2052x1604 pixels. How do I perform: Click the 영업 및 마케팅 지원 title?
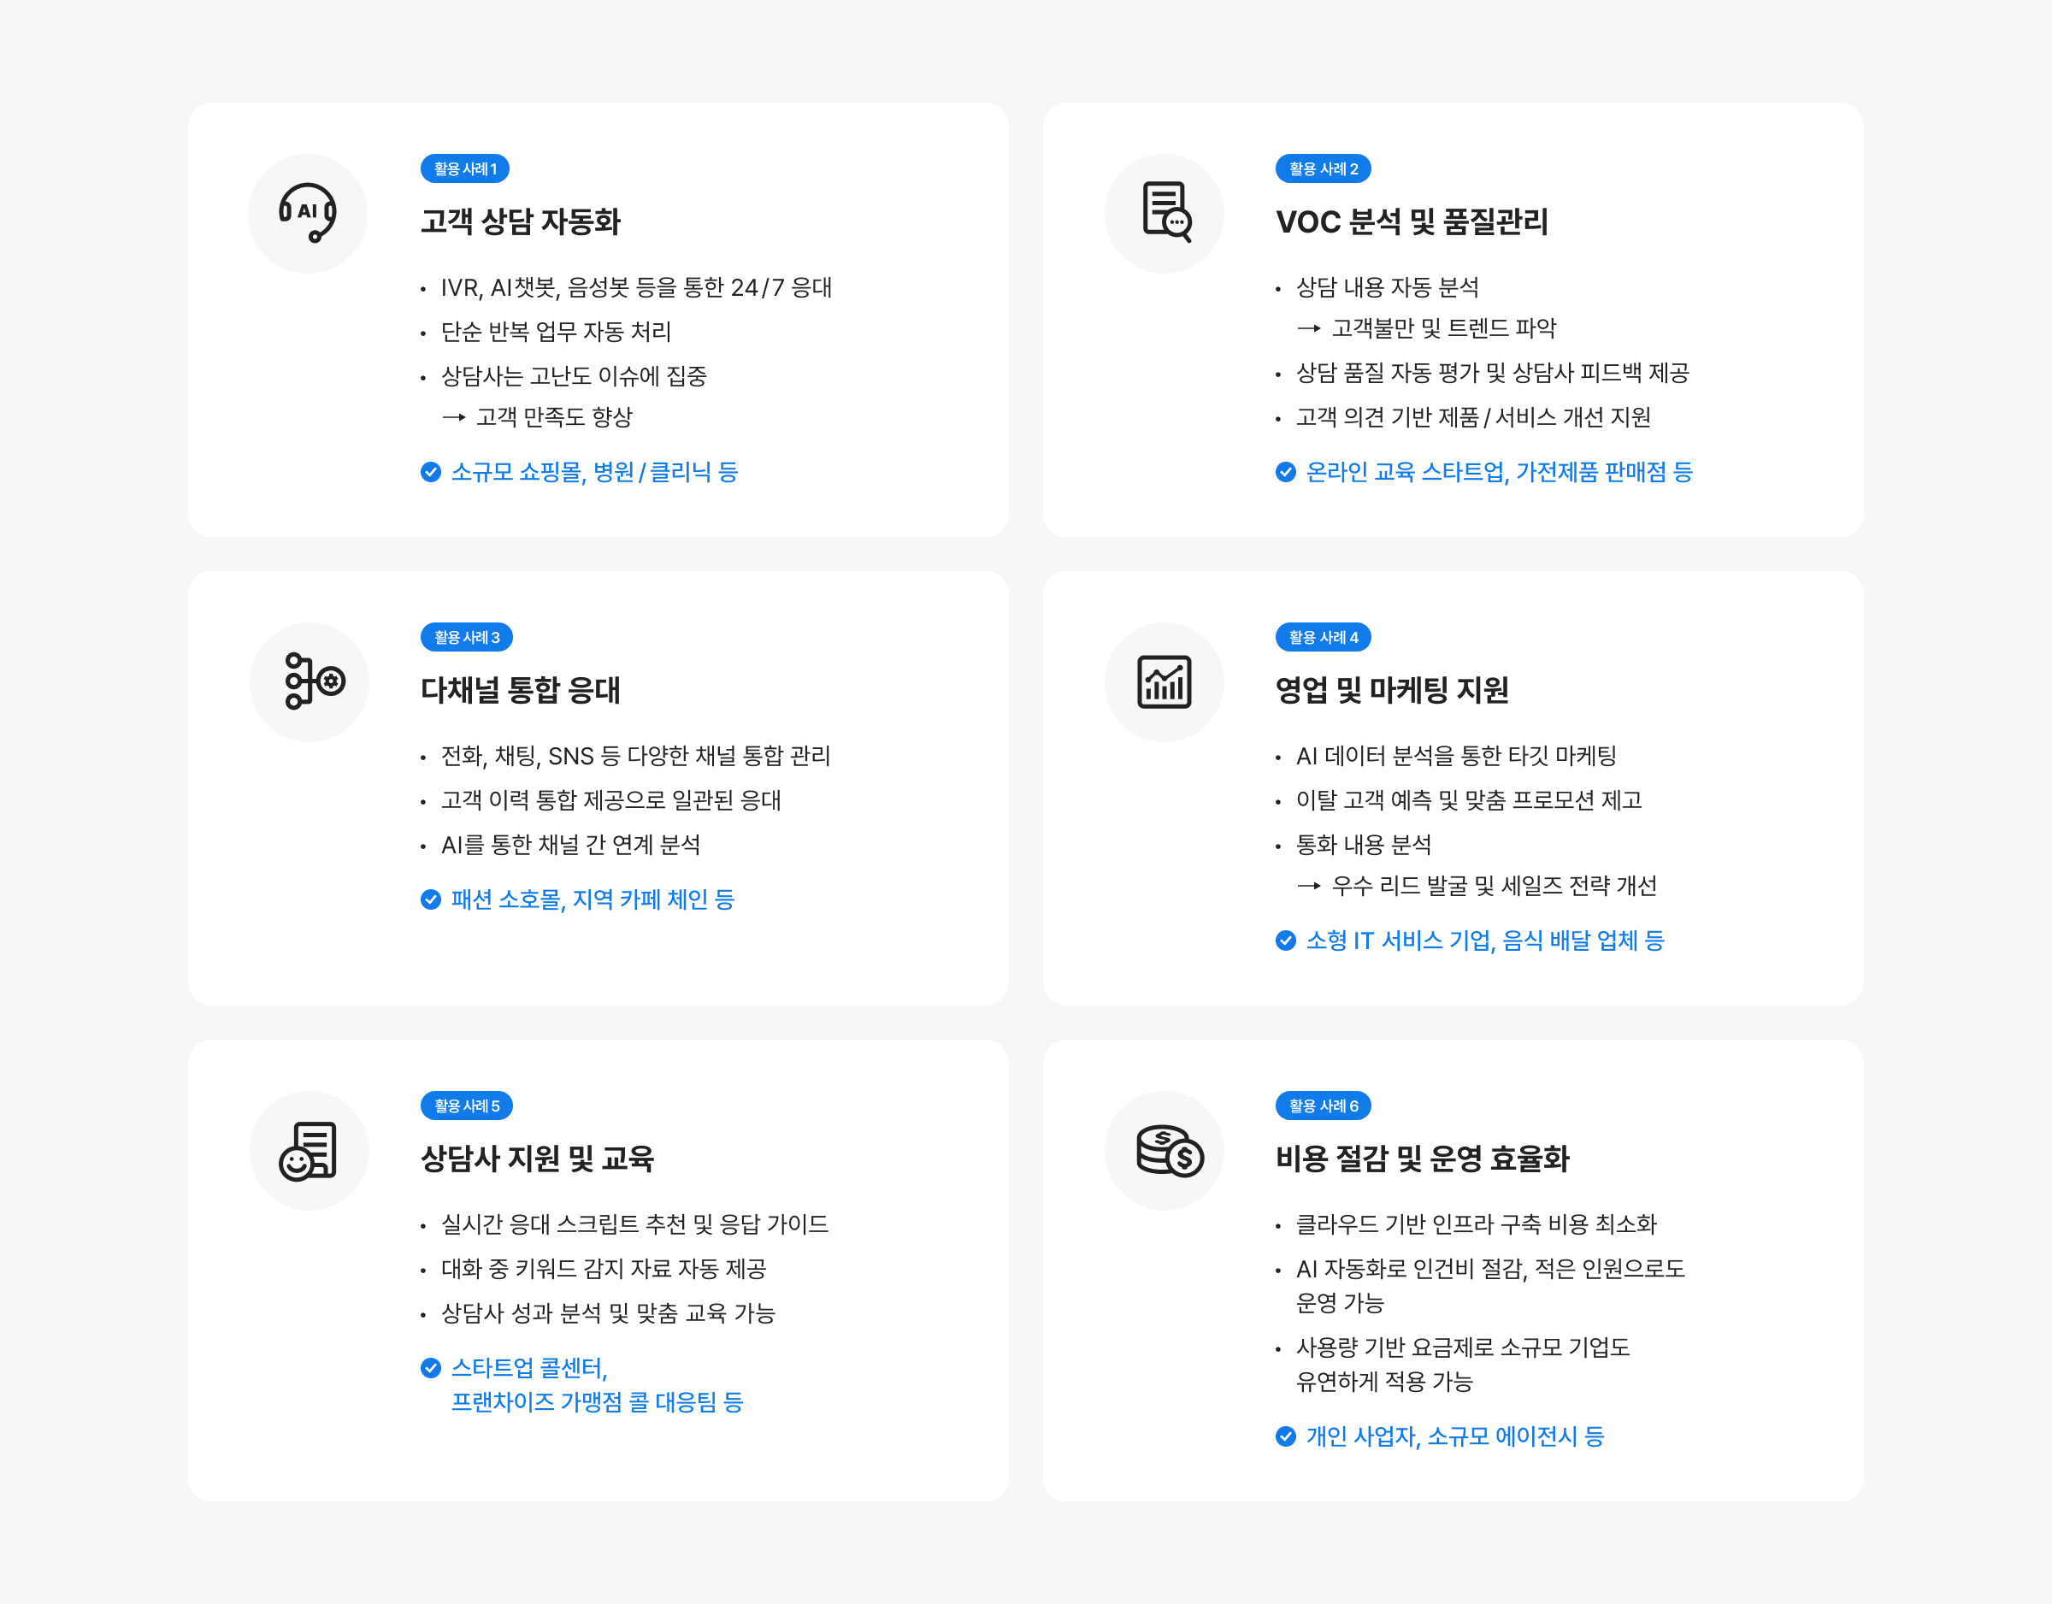tap(1391, 691)
